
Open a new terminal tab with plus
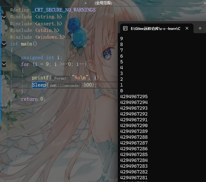coord(200,28)
